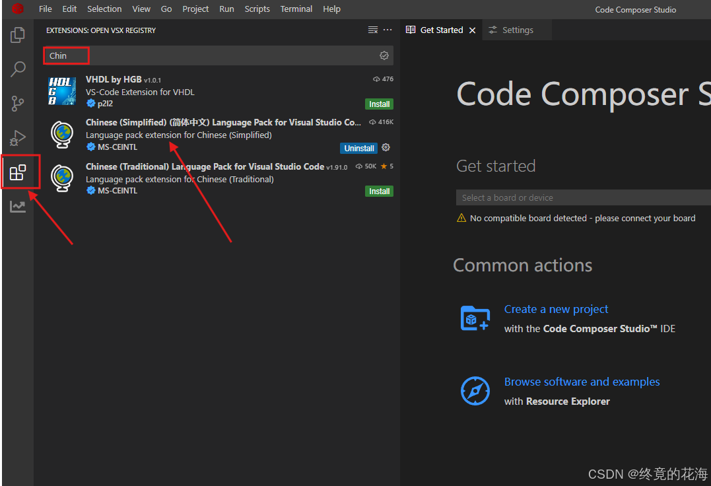
Task: Click Browse software and examples link
Action: tap(582, 382)
